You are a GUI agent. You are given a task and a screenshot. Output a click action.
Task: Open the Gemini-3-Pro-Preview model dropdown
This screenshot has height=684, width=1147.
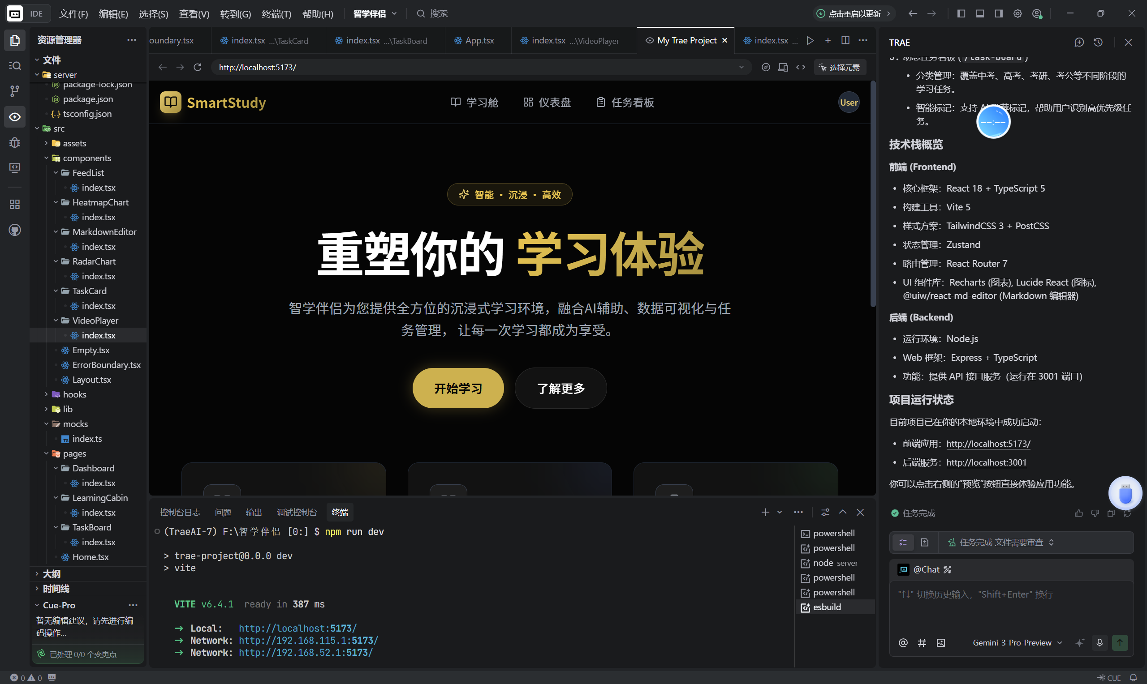[x=1017, y=642]
